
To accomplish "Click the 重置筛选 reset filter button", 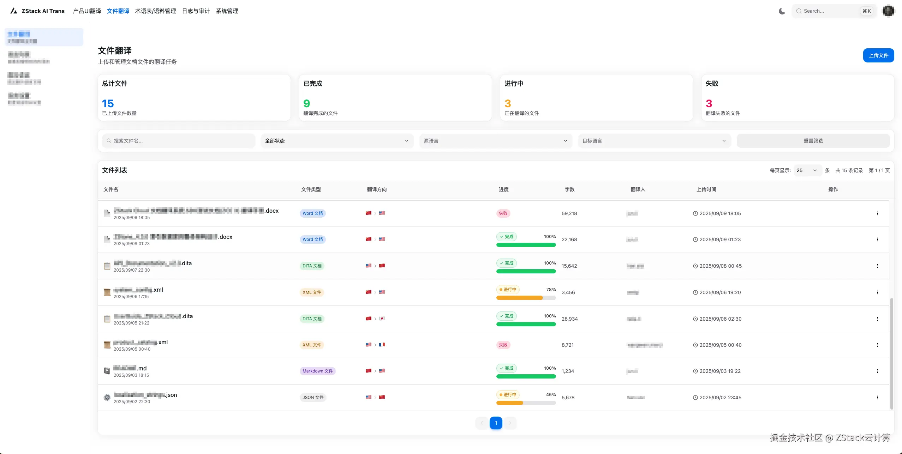I will [813, 141].
